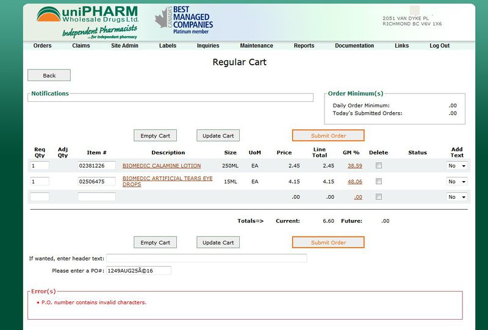
Task: Click the Future: label in totals
Action: (x=352, y=221)
